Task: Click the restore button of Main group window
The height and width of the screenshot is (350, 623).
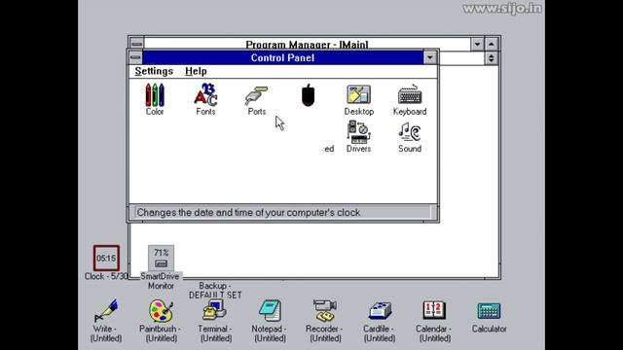Action: click(491, 58)
